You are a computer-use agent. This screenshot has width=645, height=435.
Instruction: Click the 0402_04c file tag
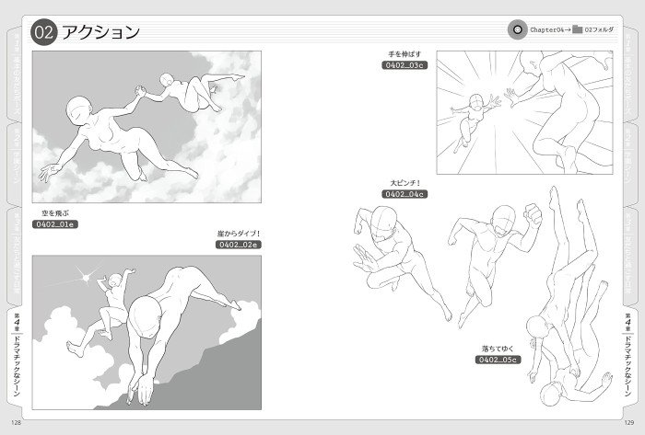[x=403, y=195]
